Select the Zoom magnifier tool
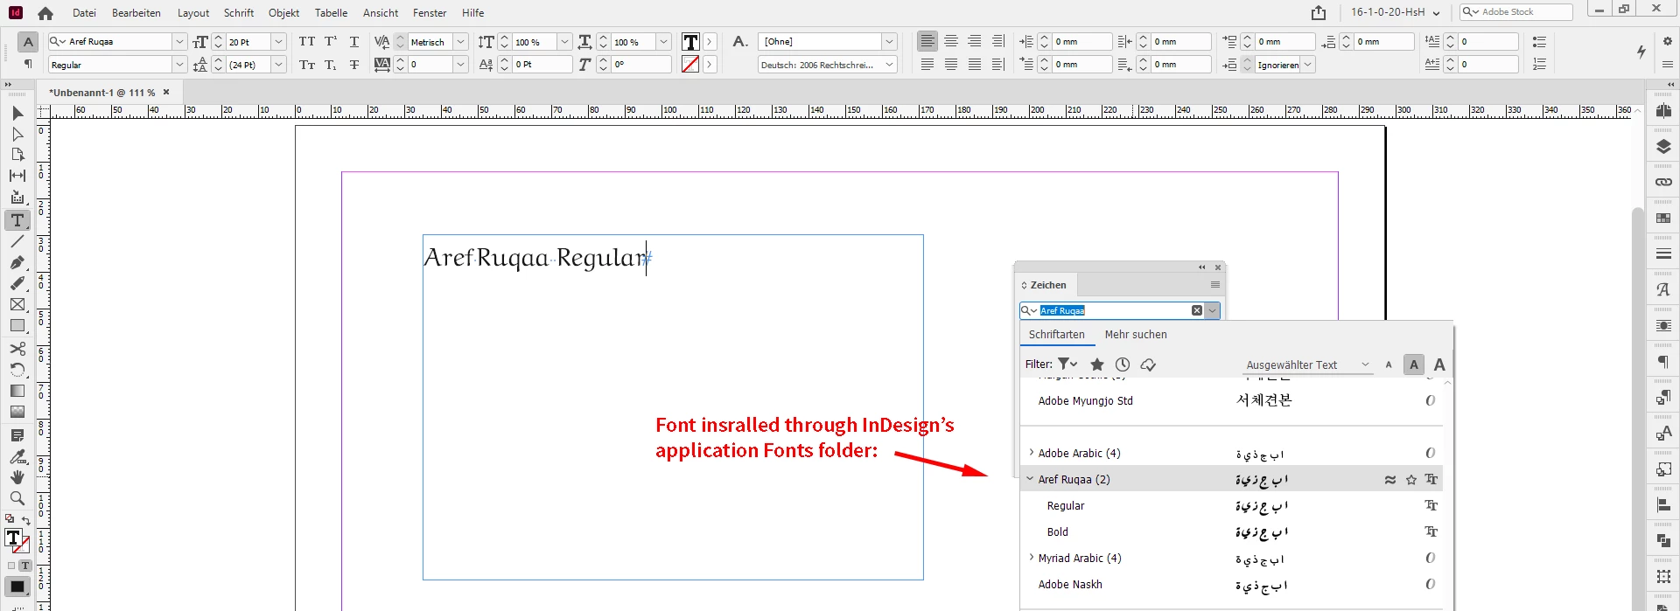 17,498
